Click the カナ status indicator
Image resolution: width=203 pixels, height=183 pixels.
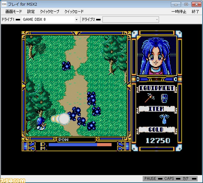189,179
